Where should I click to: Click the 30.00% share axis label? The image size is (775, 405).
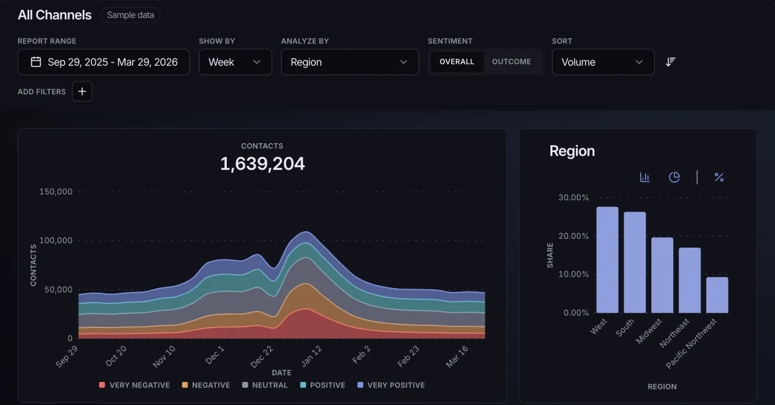(573, 198)
